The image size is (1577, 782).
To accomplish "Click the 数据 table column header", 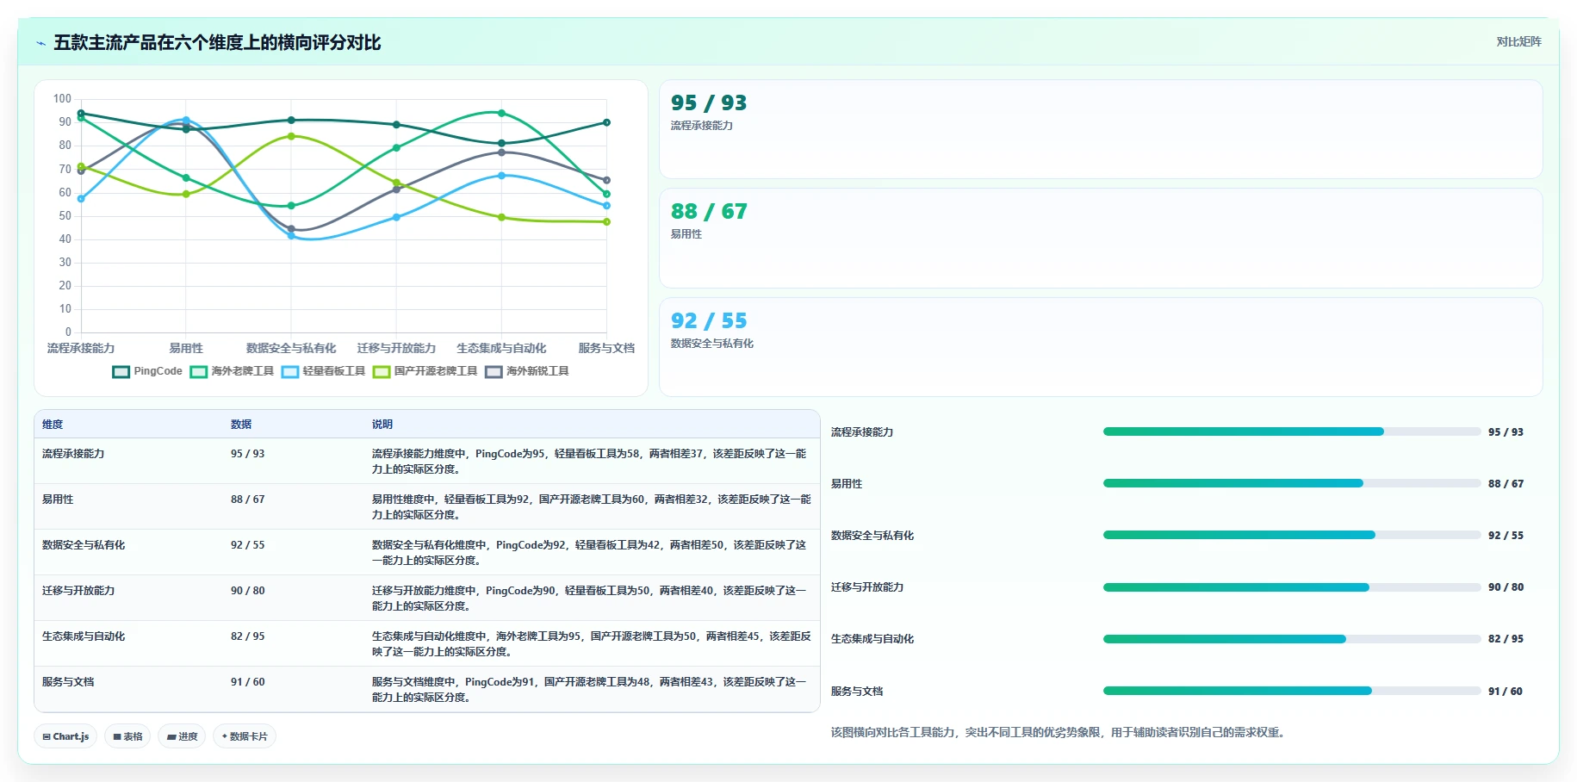I will [x=241, y=424].
